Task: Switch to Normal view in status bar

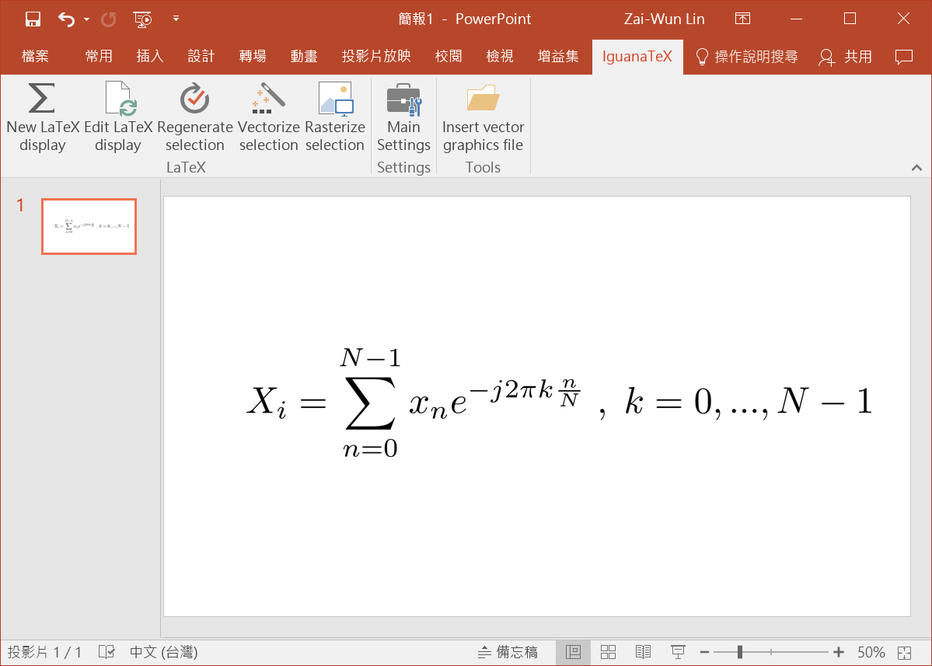Action: pos(574,652)
